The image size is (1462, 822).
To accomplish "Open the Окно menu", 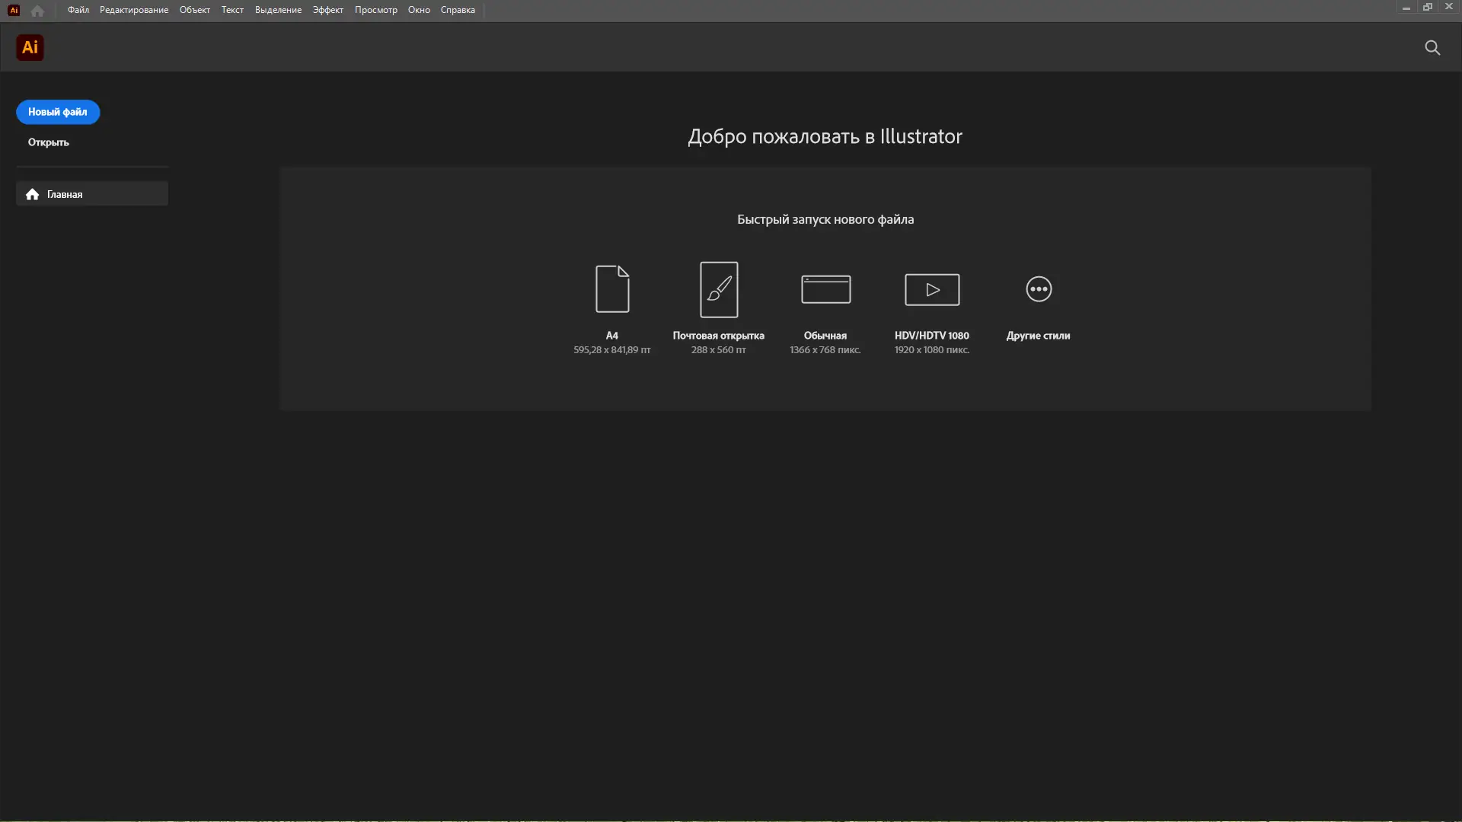I will click(x=420, y=10).
